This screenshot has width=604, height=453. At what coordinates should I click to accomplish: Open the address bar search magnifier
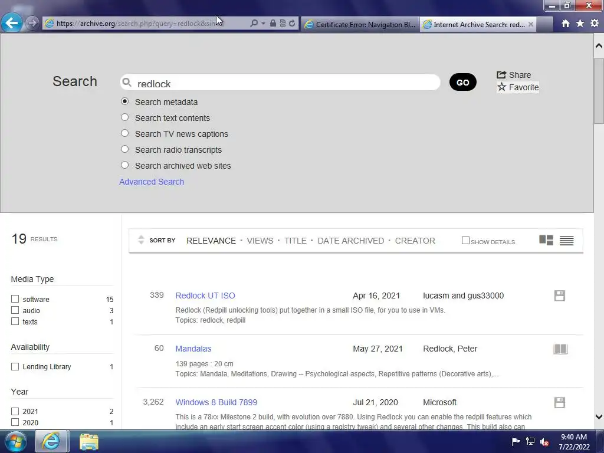tap(254, 24)
